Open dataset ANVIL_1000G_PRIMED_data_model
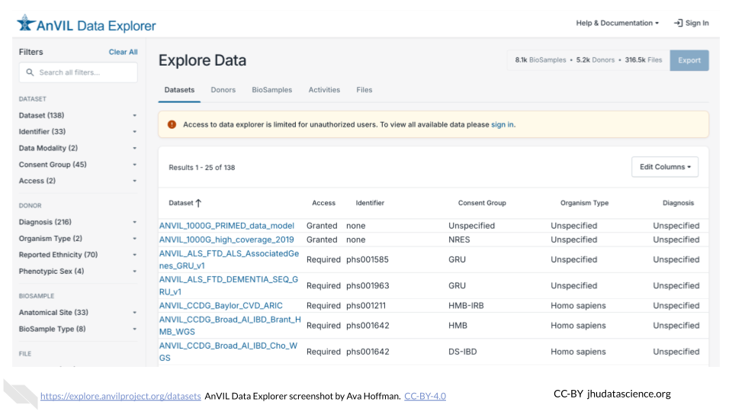The height and width of the screenshot is (412, 732). tap(226, 226)
